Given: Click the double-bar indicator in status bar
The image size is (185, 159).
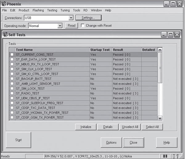Looking at the screenshot, I should click(x=166, y=156).
